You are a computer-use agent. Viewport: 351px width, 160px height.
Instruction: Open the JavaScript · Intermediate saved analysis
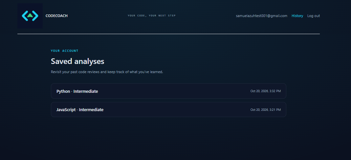168,110
